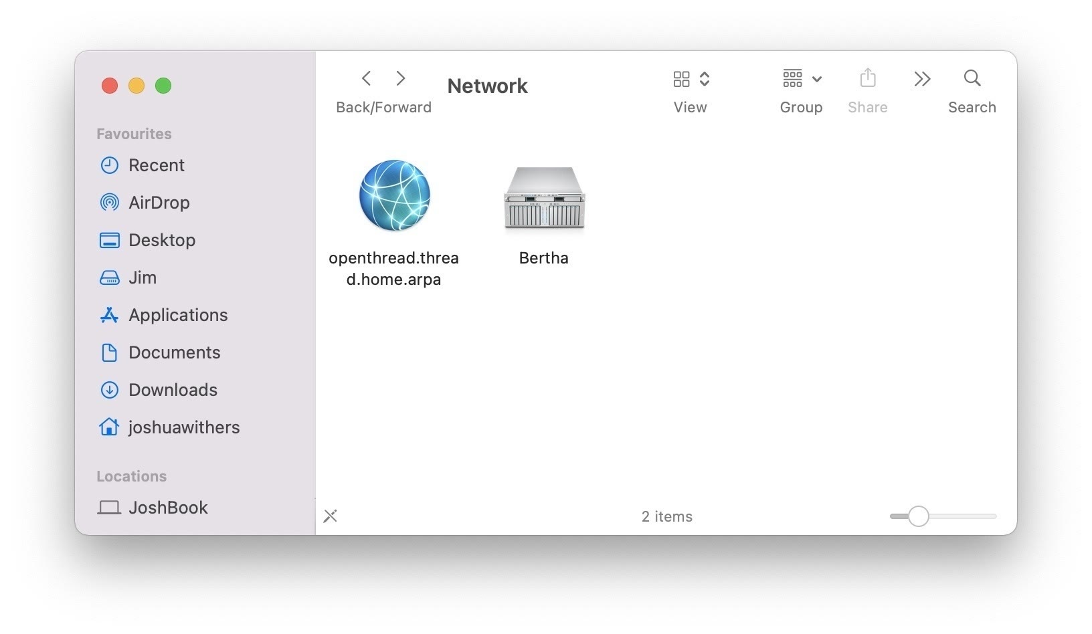Go to AirDrop in the sidebar
The image size is (1092, 634).
coord(159,203)
